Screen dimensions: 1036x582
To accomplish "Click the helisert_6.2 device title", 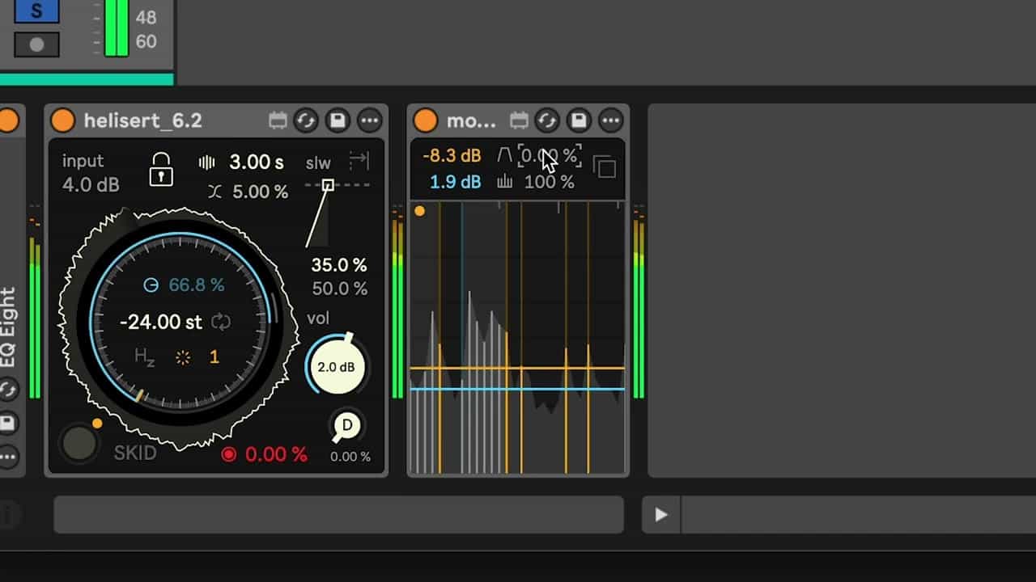I will [143, 121].
